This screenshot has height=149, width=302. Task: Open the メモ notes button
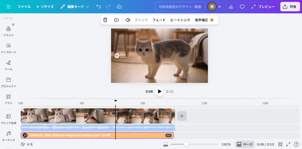27,144
